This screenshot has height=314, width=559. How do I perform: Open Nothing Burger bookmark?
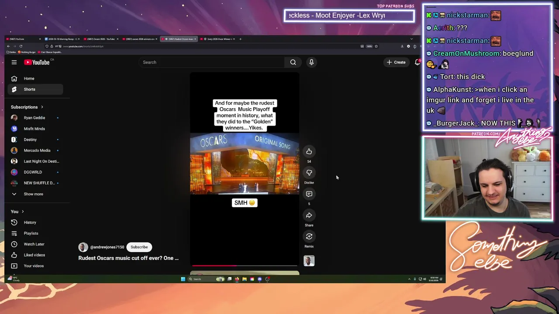27,52
